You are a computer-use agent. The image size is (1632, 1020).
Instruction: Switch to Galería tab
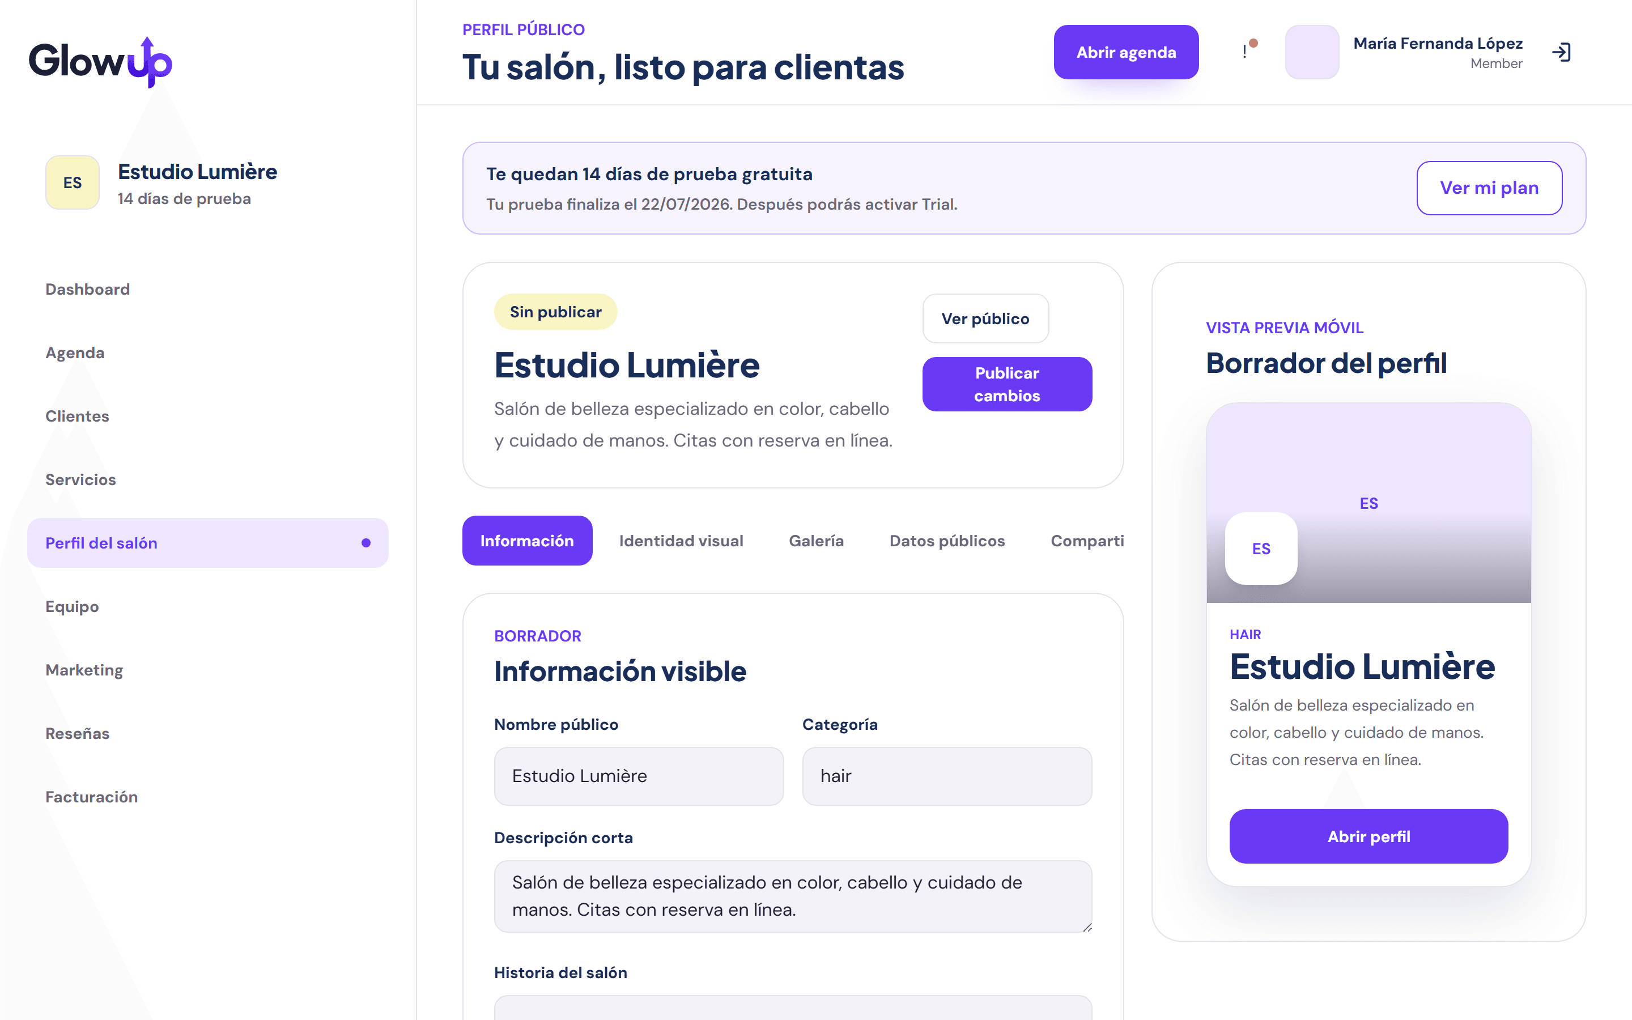tap(816, 541)
